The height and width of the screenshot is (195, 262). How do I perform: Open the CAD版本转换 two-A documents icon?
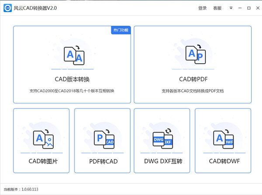point(74,55)
